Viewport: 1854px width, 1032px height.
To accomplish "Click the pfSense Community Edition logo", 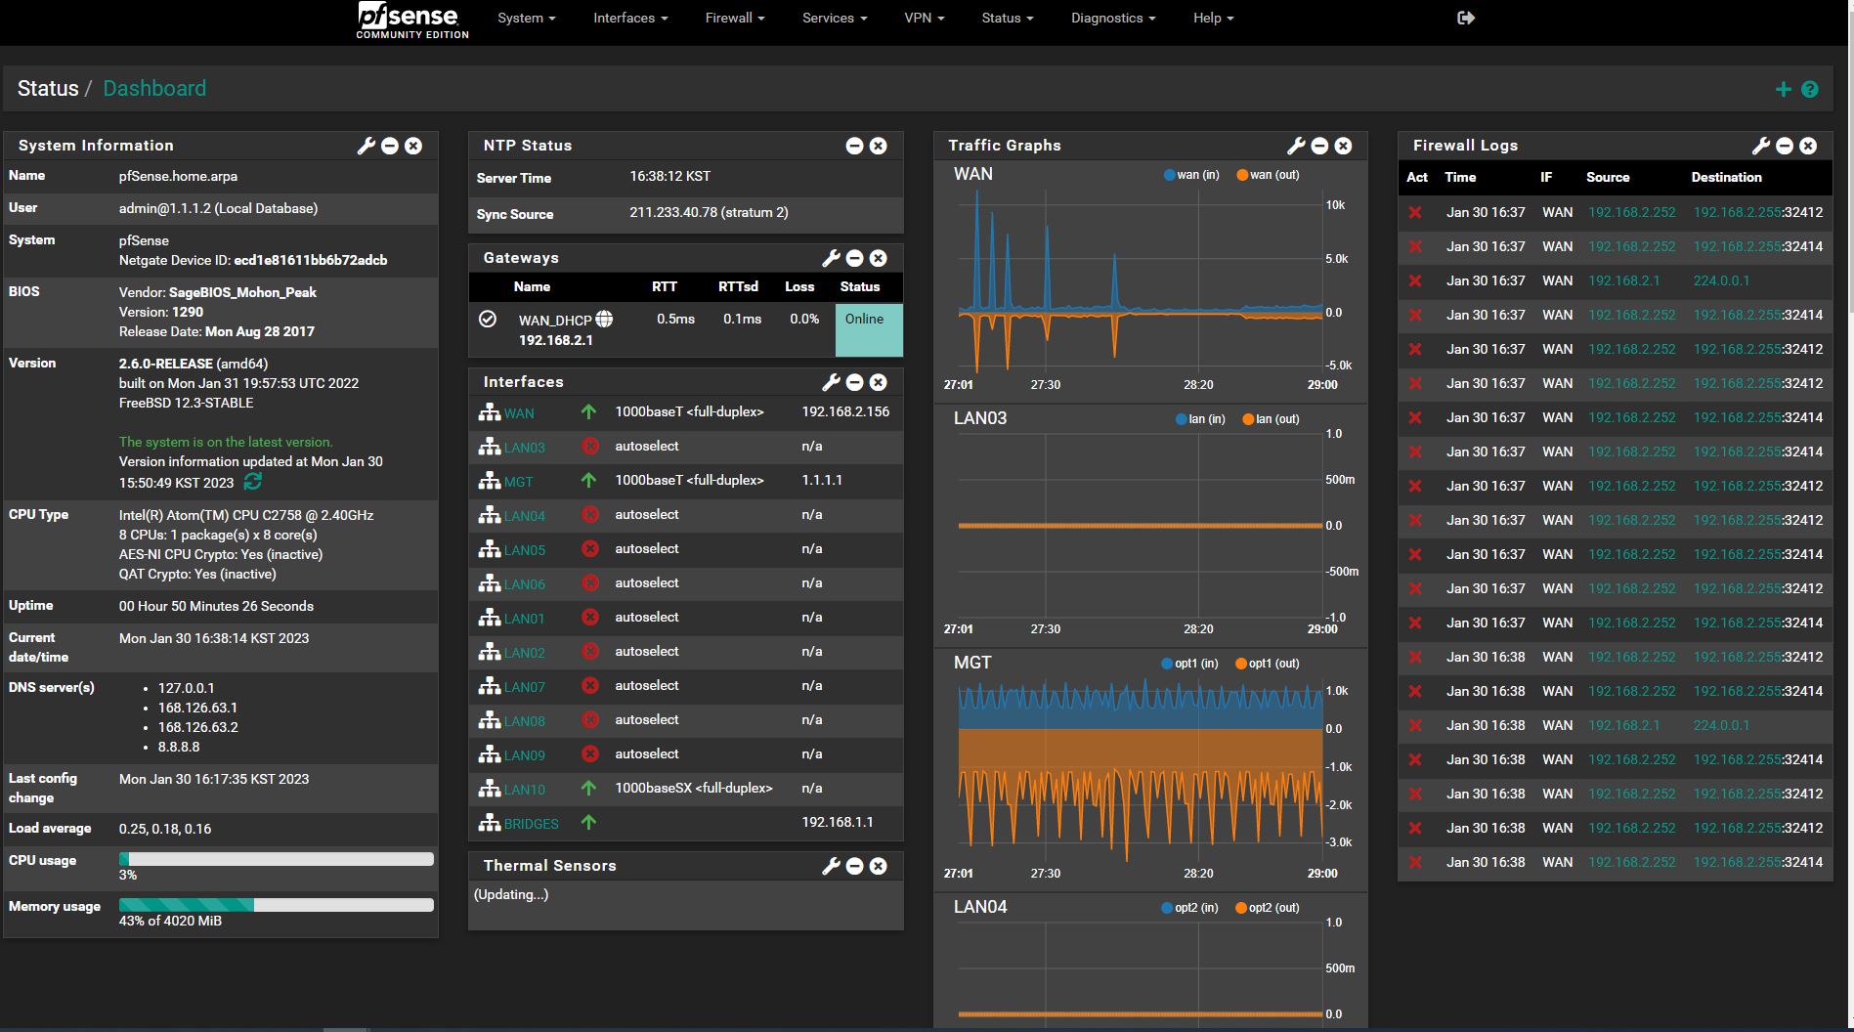I will 412,21.
